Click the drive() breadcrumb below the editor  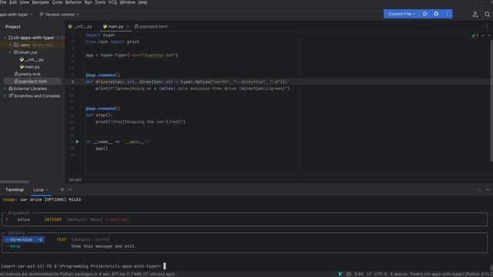coord(75,179)
